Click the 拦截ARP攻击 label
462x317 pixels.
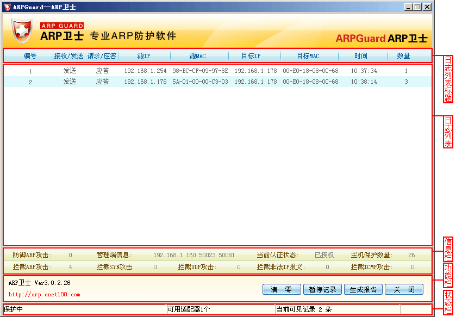coord(32,267)
